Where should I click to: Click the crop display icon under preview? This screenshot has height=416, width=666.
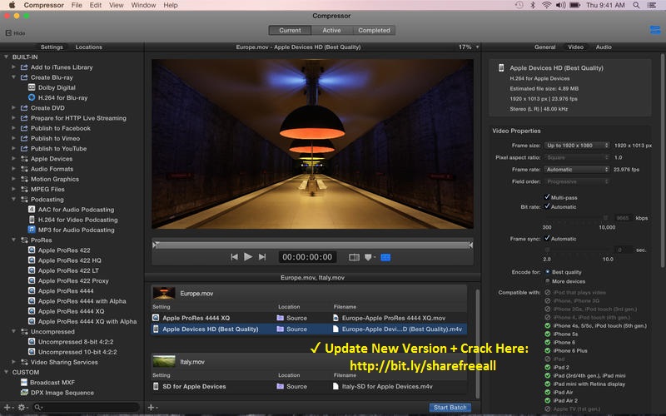tap(354, 257)
